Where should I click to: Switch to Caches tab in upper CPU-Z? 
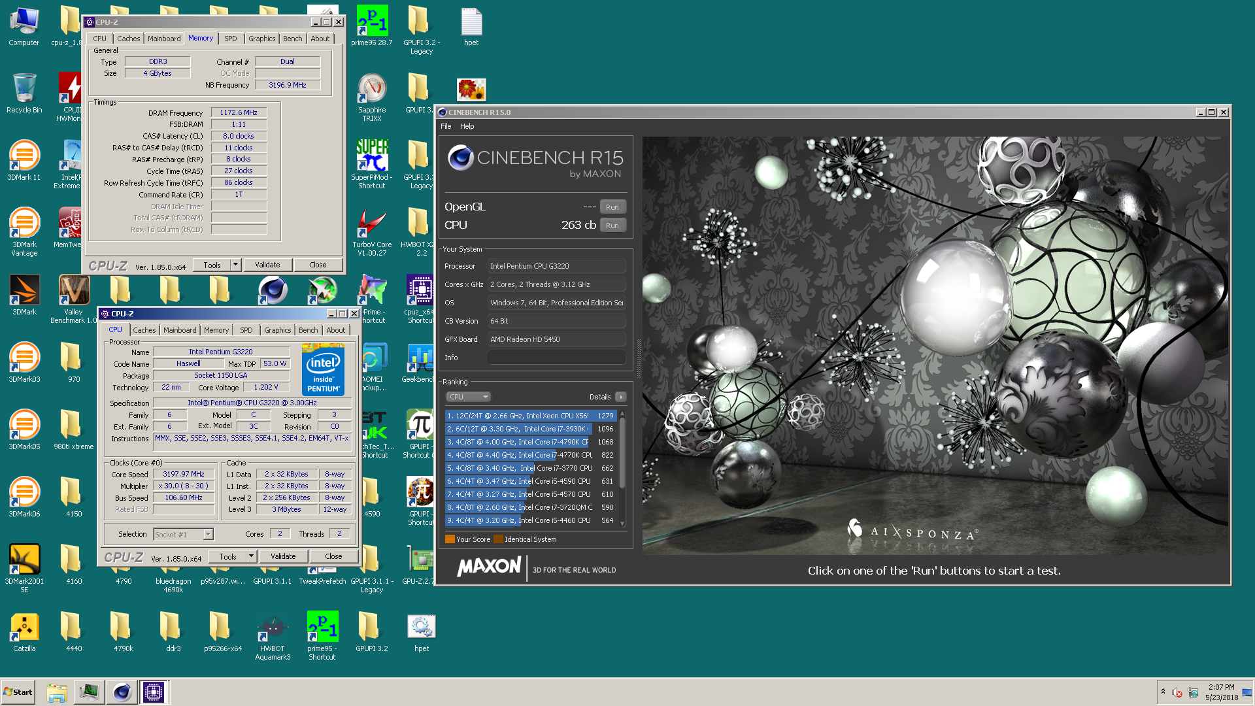tap(129, 39)
